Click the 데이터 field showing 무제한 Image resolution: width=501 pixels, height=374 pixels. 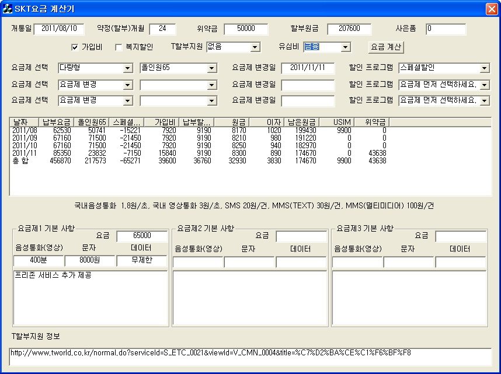(x=142, y=261)
